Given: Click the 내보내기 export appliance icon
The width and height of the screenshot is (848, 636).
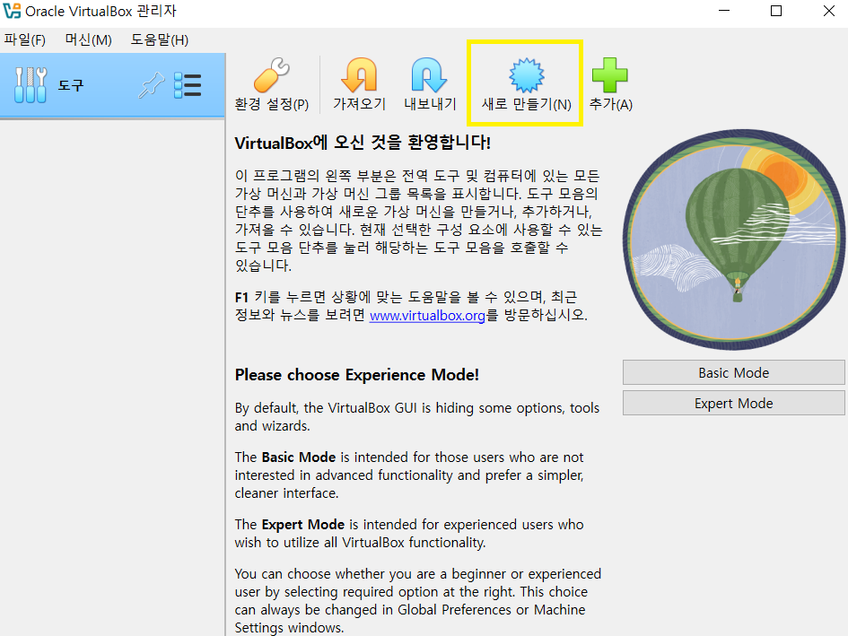Looking at the screenshot, I should tap(430, 83).
